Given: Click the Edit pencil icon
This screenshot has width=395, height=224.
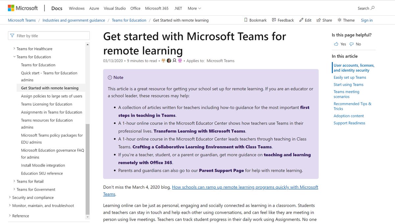Looking at the screenshot, I should click(x=301, y=20).
